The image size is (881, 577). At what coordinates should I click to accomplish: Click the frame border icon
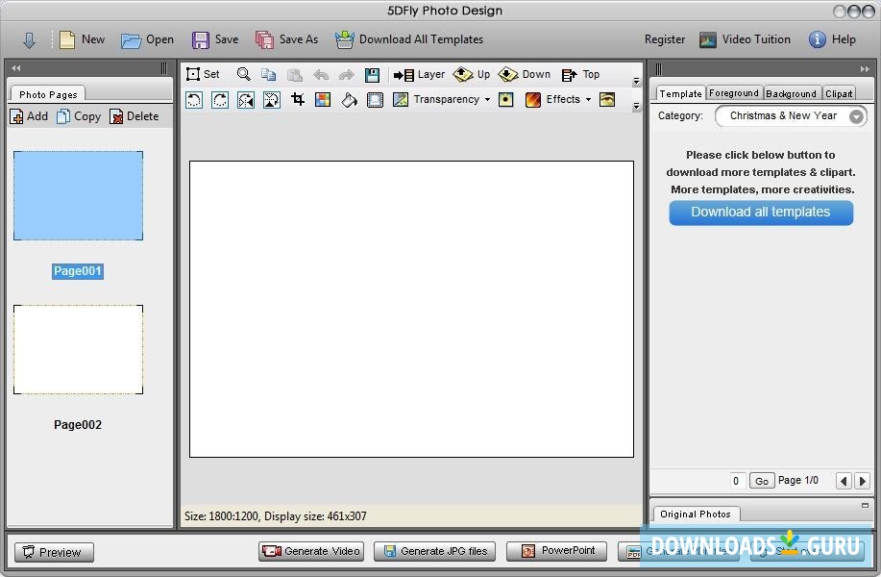[375, 100]
